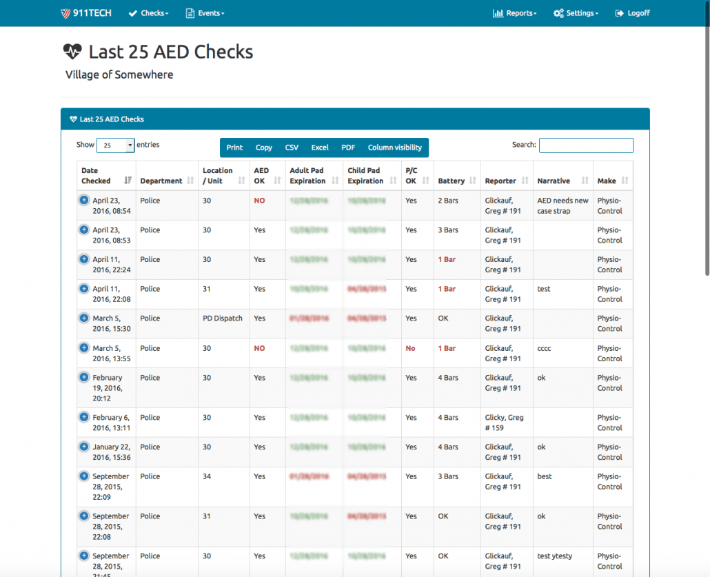Click the CSV export button
710x577 pixels.
tap(291, 147)
